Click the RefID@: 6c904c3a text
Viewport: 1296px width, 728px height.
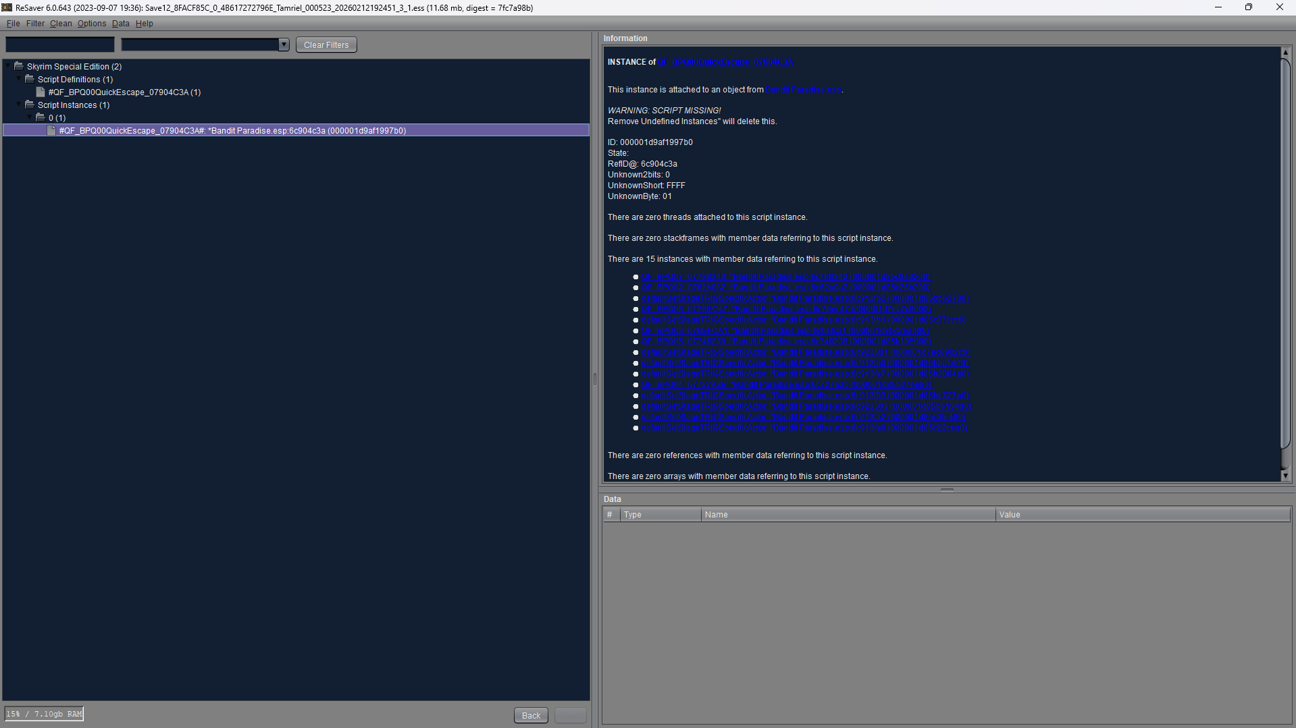pyautogui.click(x=642, y=164)
